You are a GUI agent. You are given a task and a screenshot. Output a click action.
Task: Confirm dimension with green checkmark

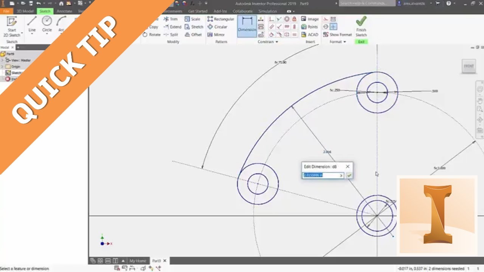point(349,175)
